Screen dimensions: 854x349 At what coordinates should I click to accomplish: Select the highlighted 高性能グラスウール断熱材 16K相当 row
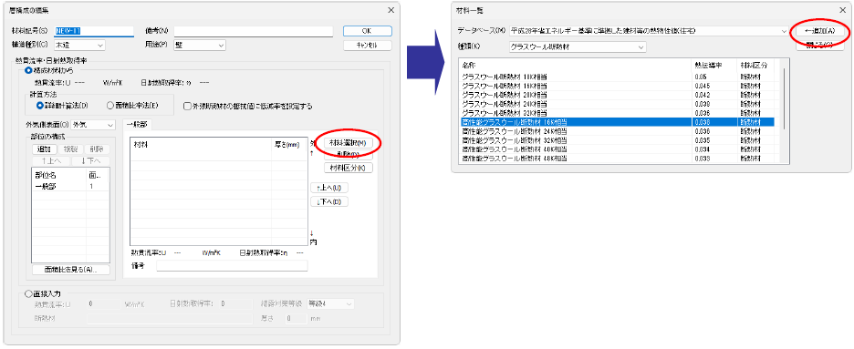[x=617, y=122]
